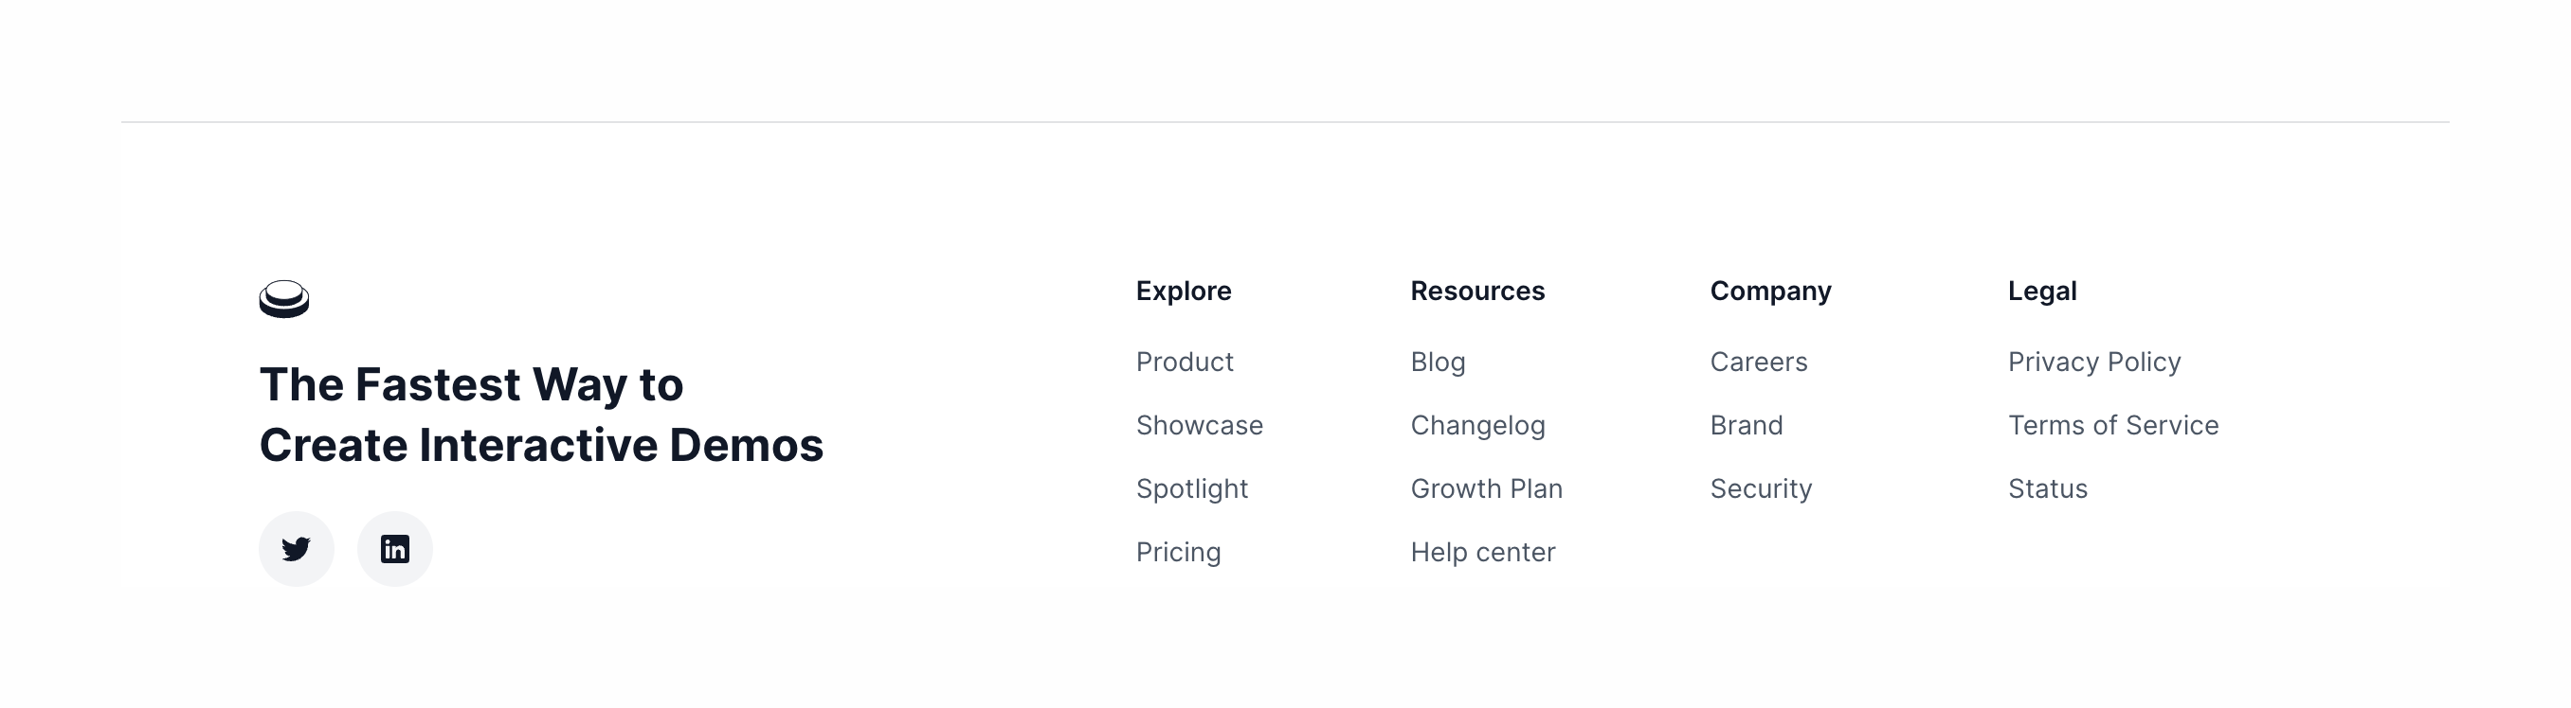Viewport: 2571px width, 708px height.
Task: Go to the Help center
Action: pyautogui.click(x=1483, y=553)
